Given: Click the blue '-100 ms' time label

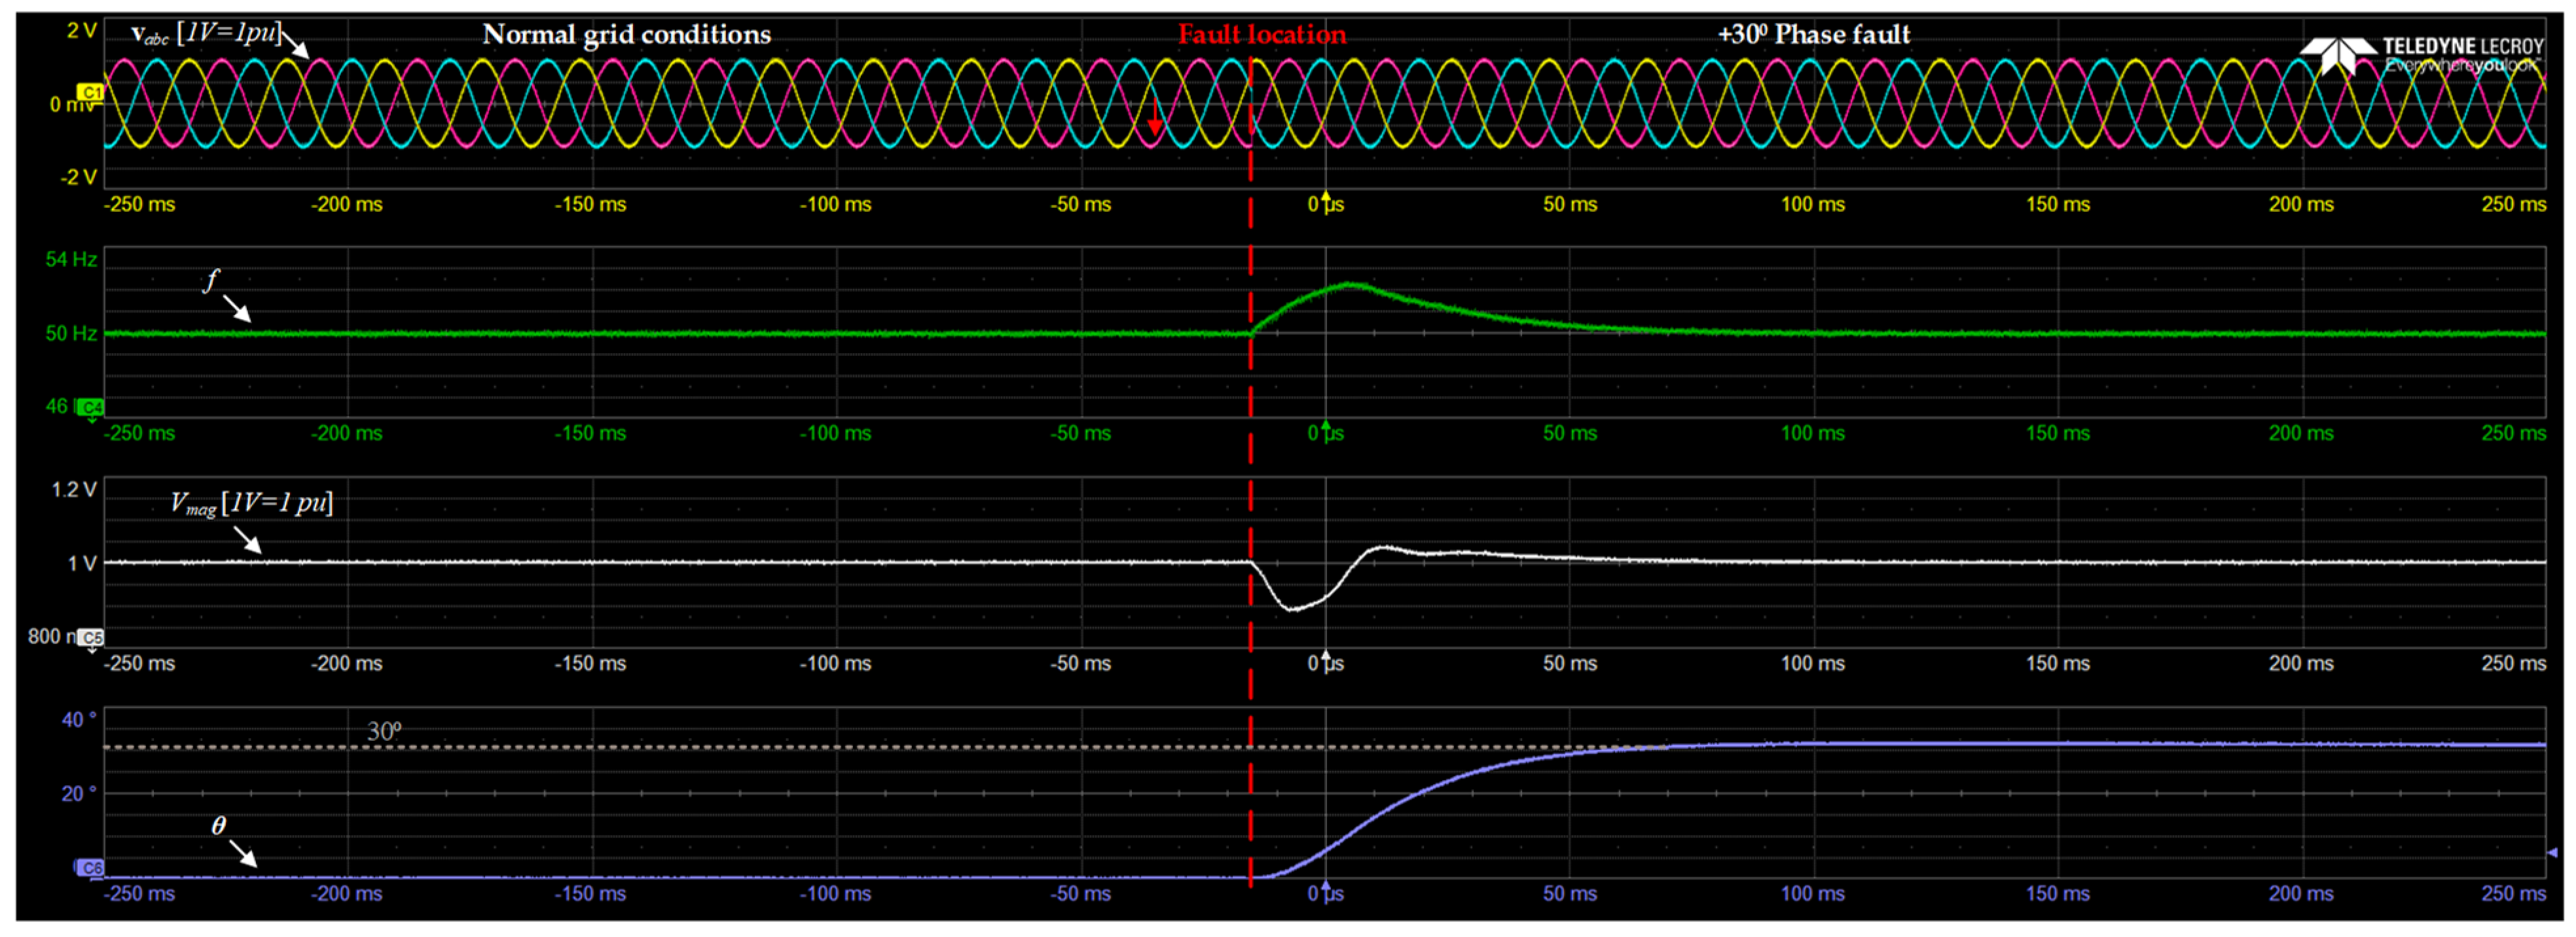Looking at the screenshot, I should (836, 894).
